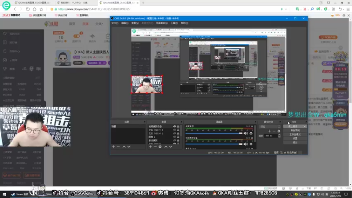Add a new source with plus icon

150,147
